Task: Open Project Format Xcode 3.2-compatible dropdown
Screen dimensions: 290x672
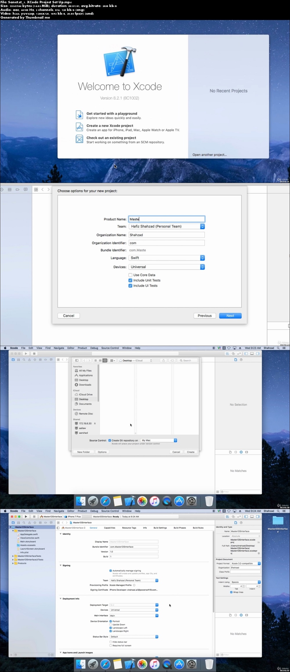Action: pos(246,563)
